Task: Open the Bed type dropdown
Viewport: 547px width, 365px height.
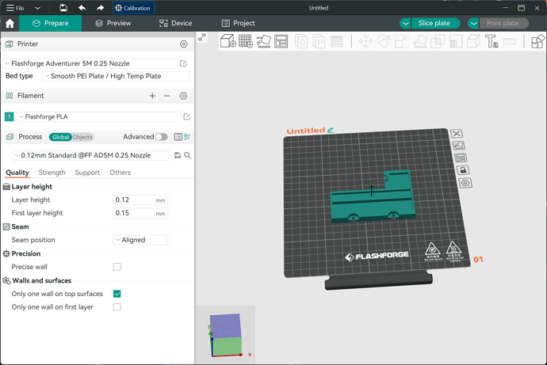Action: tap(116, 76)
